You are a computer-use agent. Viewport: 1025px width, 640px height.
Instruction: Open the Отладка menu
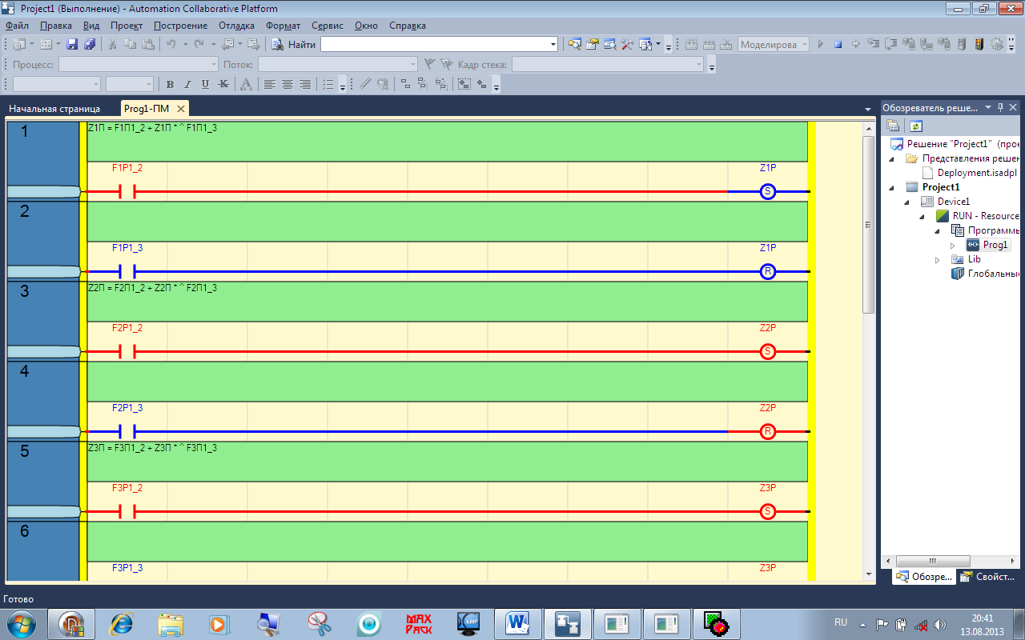pyautogui.click(x=236, y=26)
